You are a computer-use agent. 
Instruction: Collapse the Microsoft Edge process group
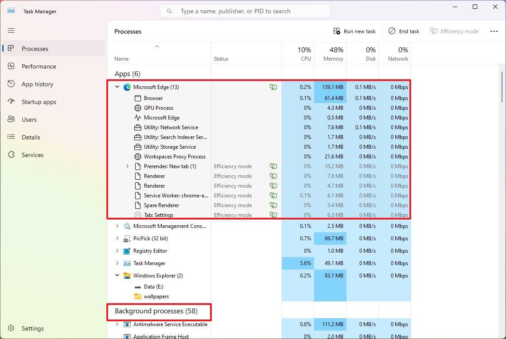tap(117, 87)
